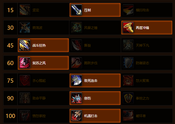Click the 战斗狂热 talent icon

(25, 45)
